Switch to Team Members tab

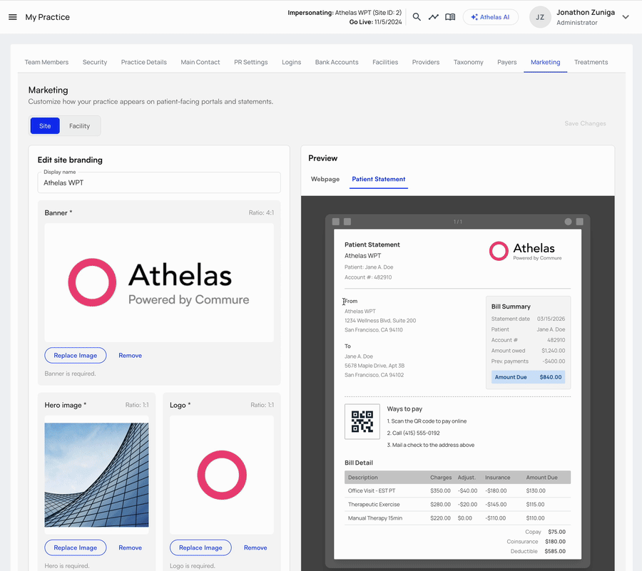(46, 62)
